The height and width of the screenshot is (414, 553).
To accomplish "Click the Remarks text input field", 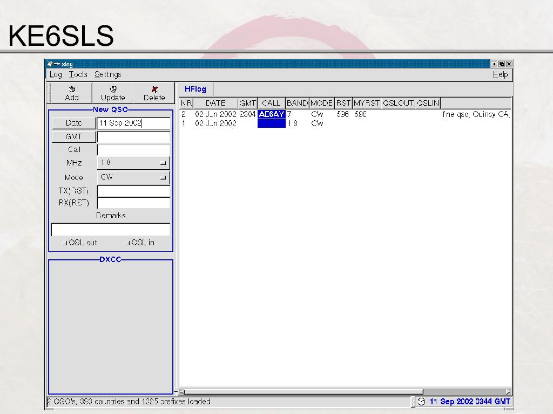I will 111,230.
